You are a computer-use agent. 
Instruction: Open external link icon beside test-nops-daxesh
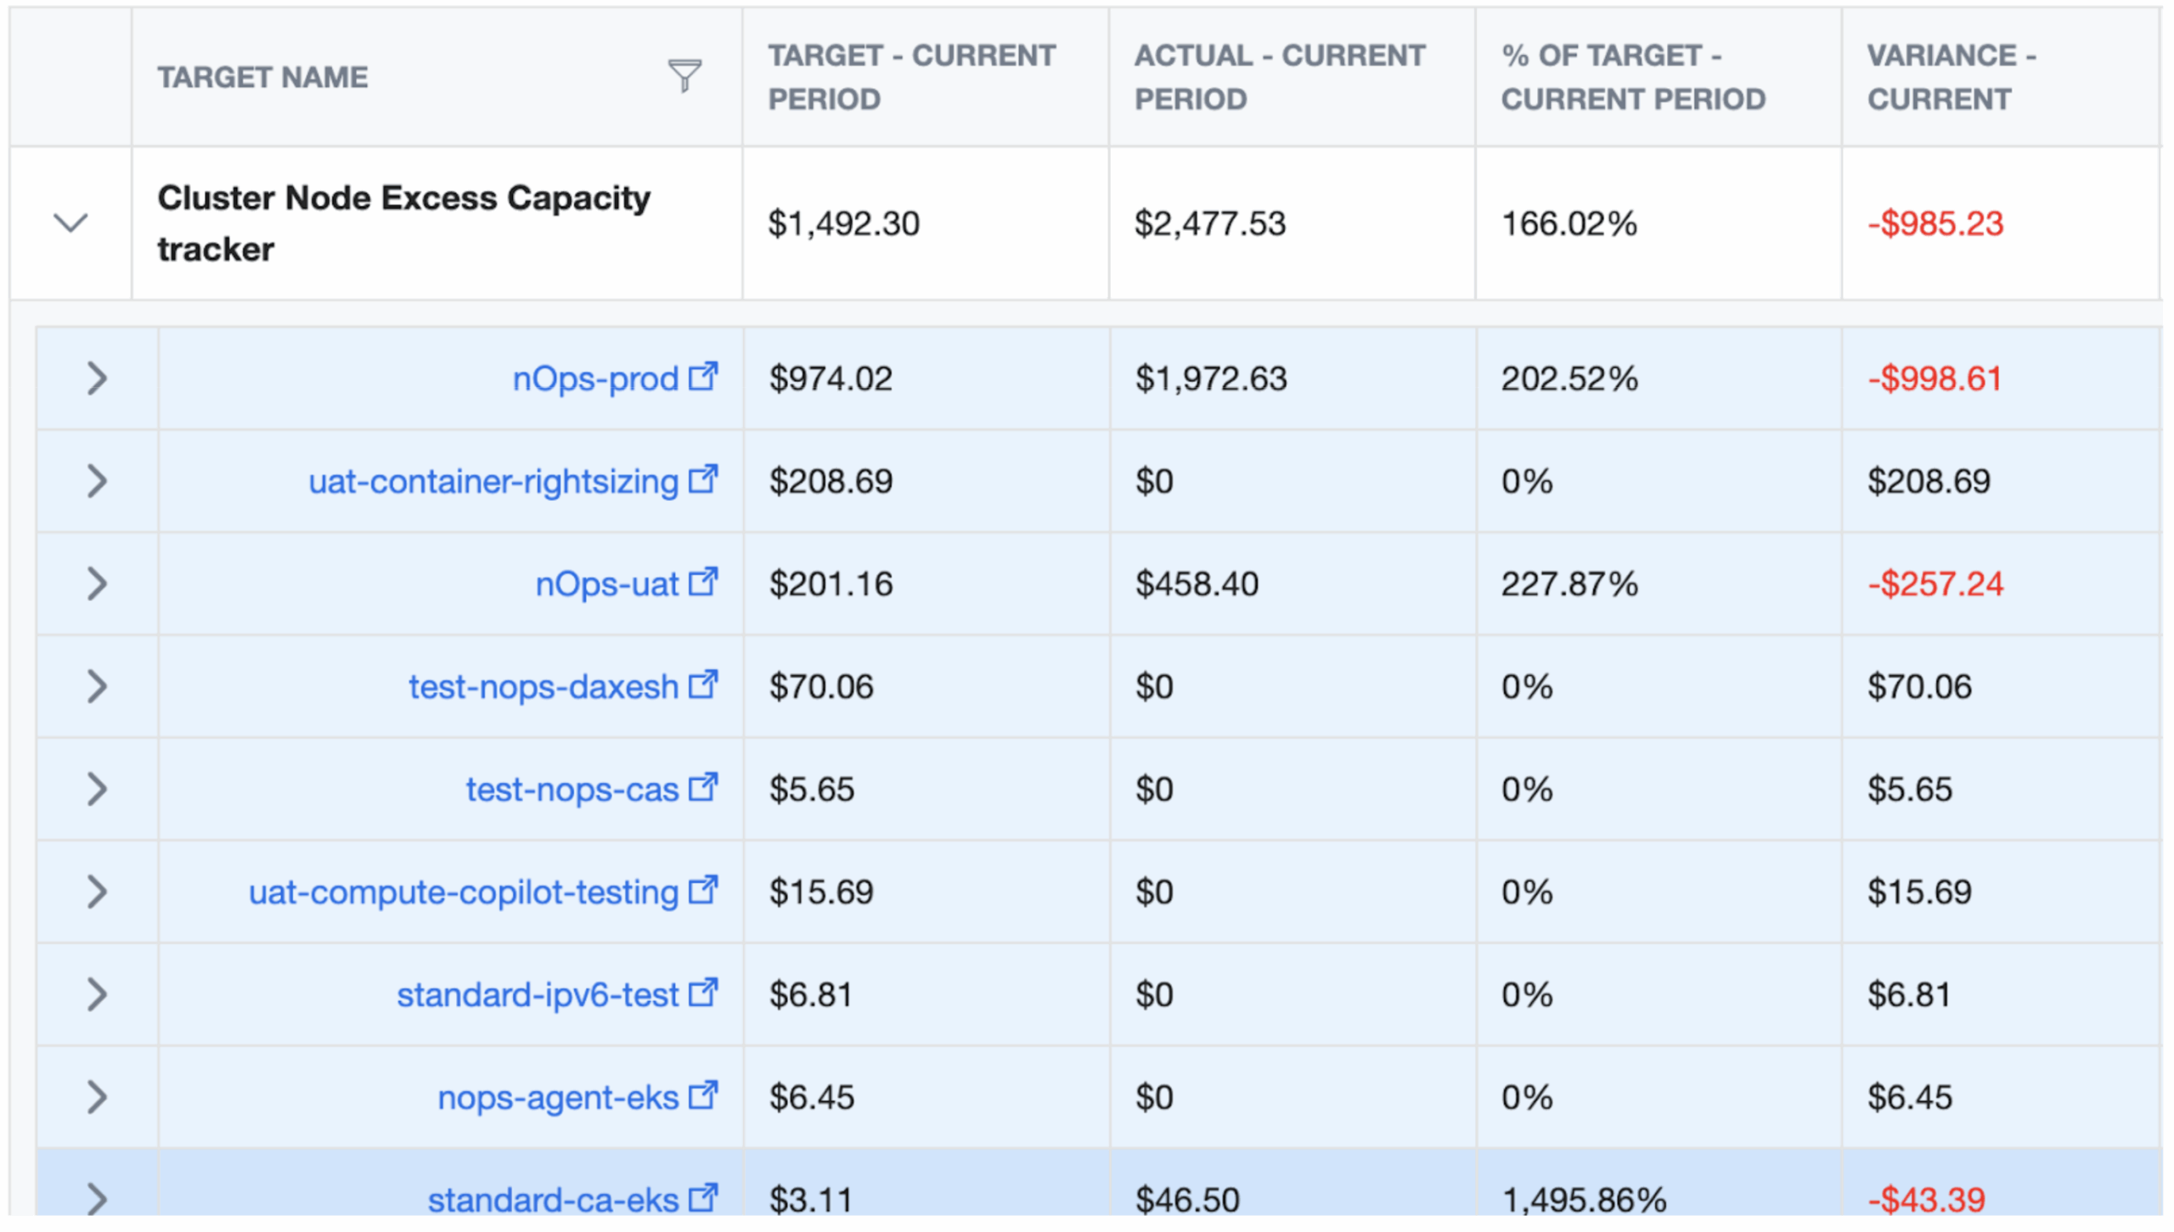click(702, 684)
